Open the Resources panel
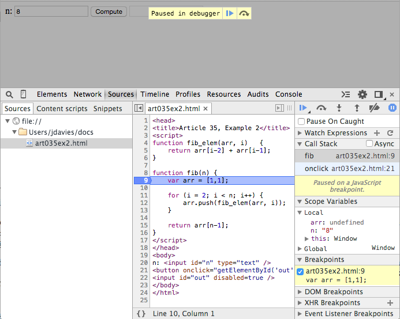Screen dimensions: 400x319 pos(224,94)
